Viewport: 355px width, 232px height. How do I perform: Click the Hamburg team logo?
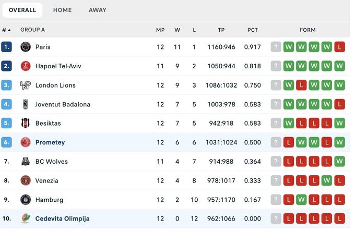(x=26, y=200)
